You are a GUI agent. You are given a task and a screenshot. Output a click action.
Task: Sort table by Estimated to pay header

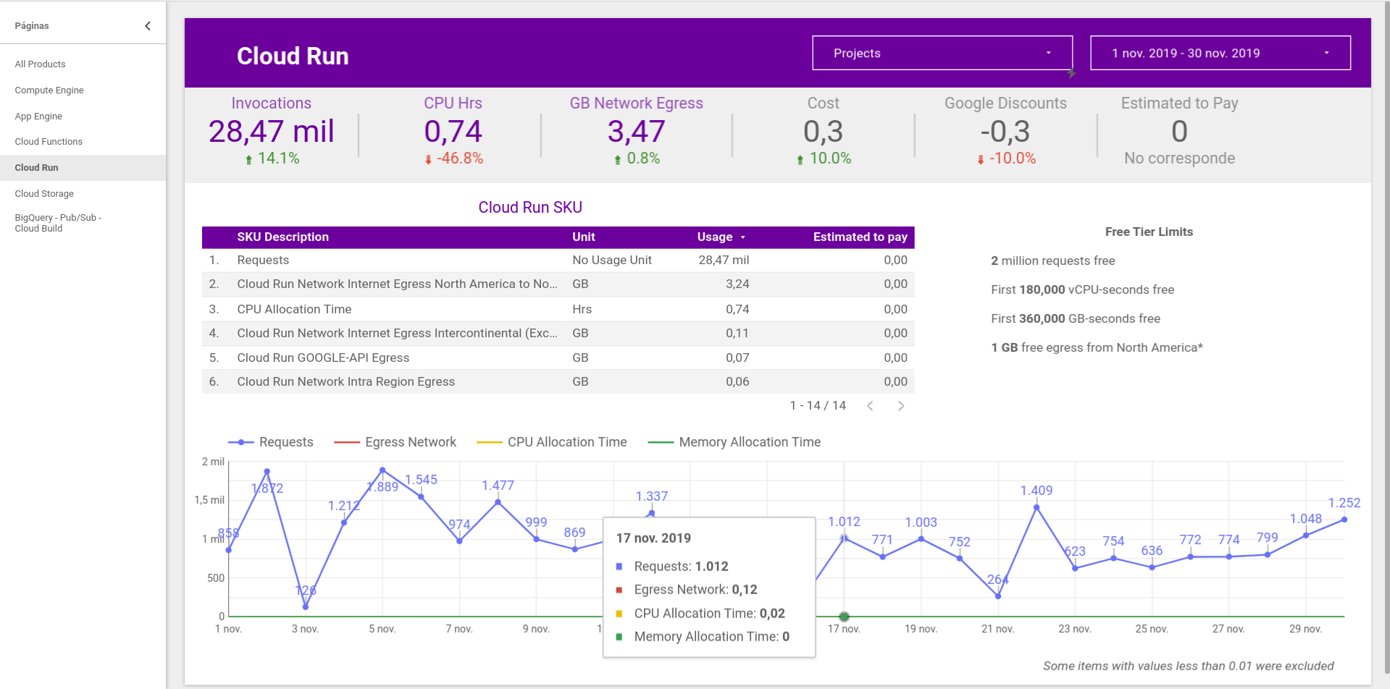coord(860,237)
